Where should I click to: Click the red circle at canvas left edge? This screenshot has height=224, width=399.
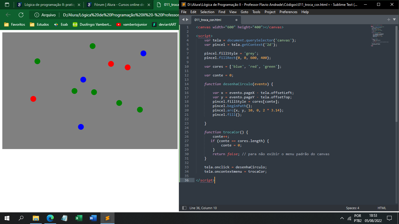pyautogui.click(x=33, y=99)
